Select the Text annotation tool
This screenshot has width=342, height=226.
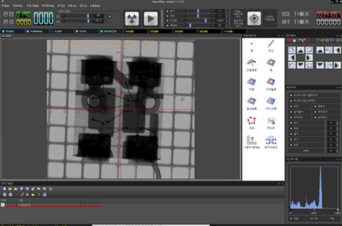pyautogui.click(x=270, y=121)
